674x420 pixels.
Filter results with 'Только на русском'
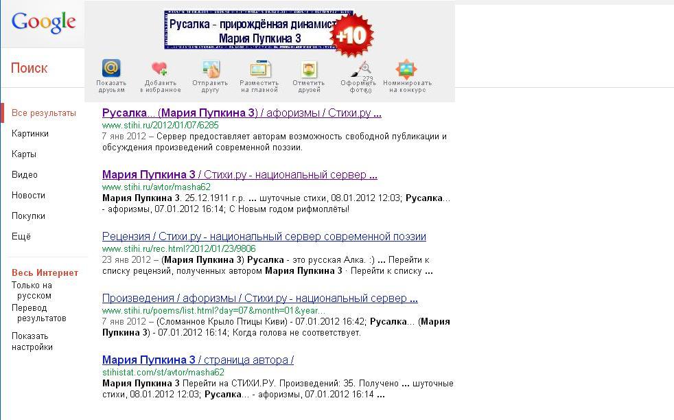32,290
